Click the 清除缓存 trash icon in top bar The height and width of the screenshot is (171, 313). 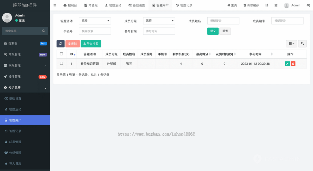click(245, 5)
